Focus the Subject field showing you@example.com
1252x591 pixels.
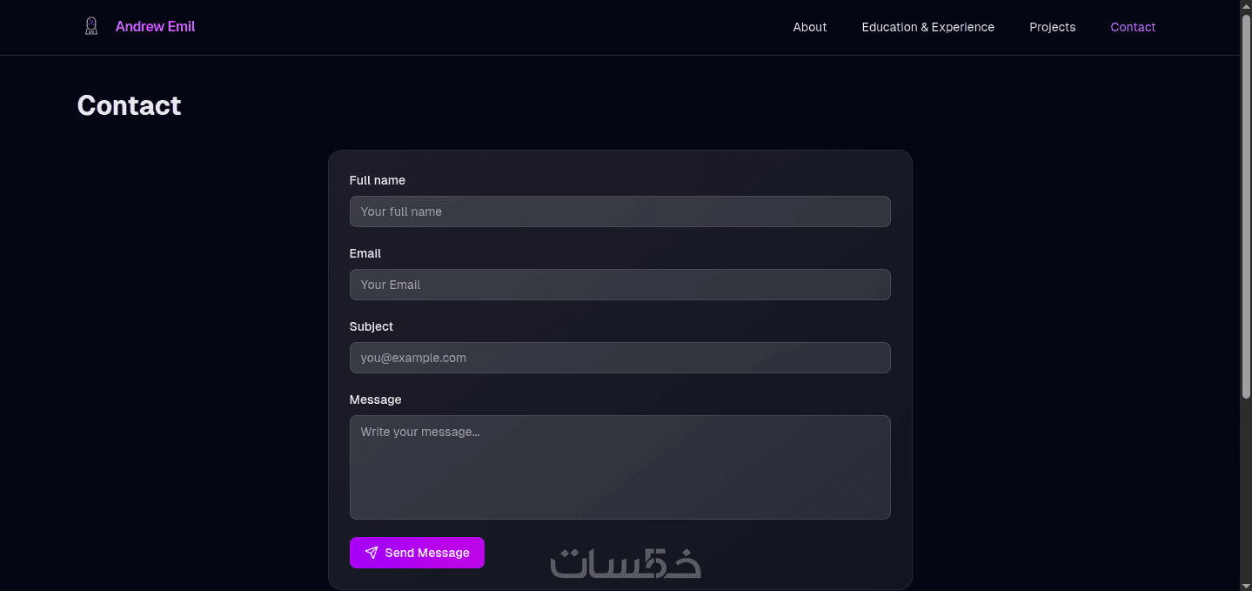point(619,358)
